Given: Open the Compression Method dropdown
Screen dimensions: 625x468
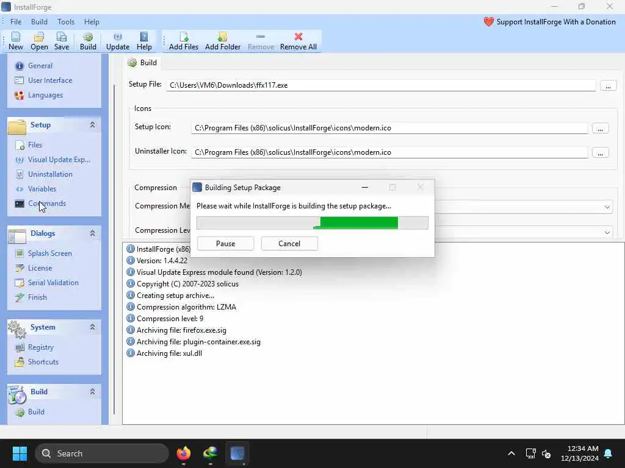Looking at the screenshot, I should point(607,207).
